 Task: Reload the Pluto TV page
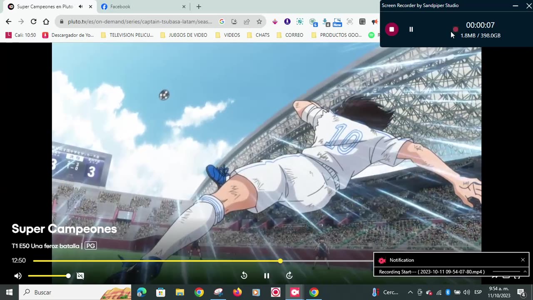tap(34, 22)
